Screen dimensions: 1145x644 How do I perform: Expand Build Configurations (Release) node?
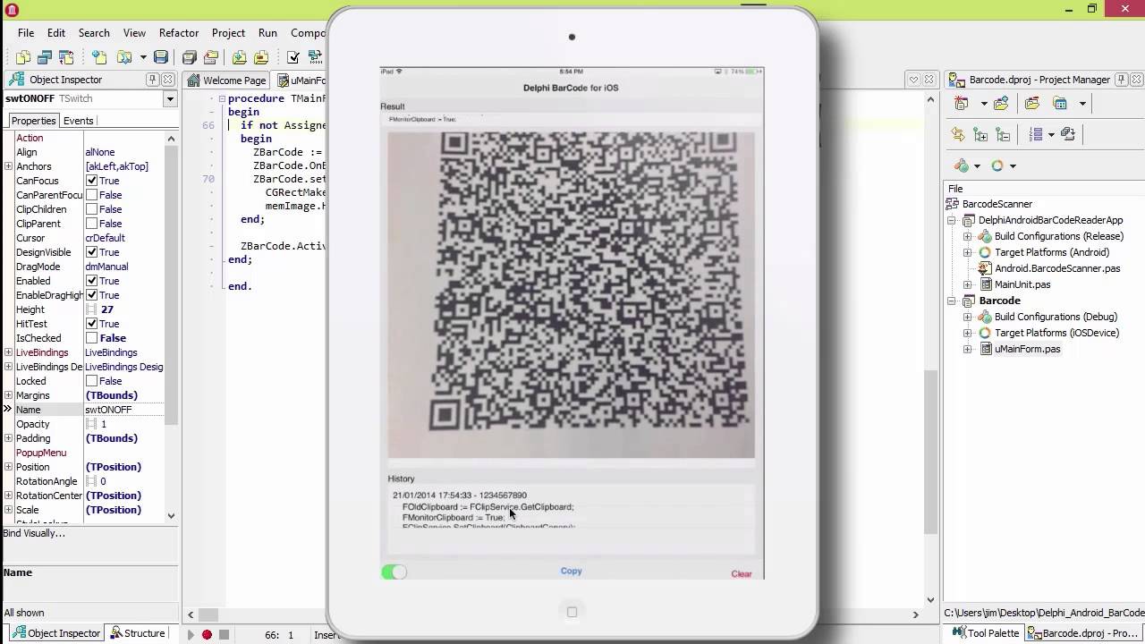967,236
